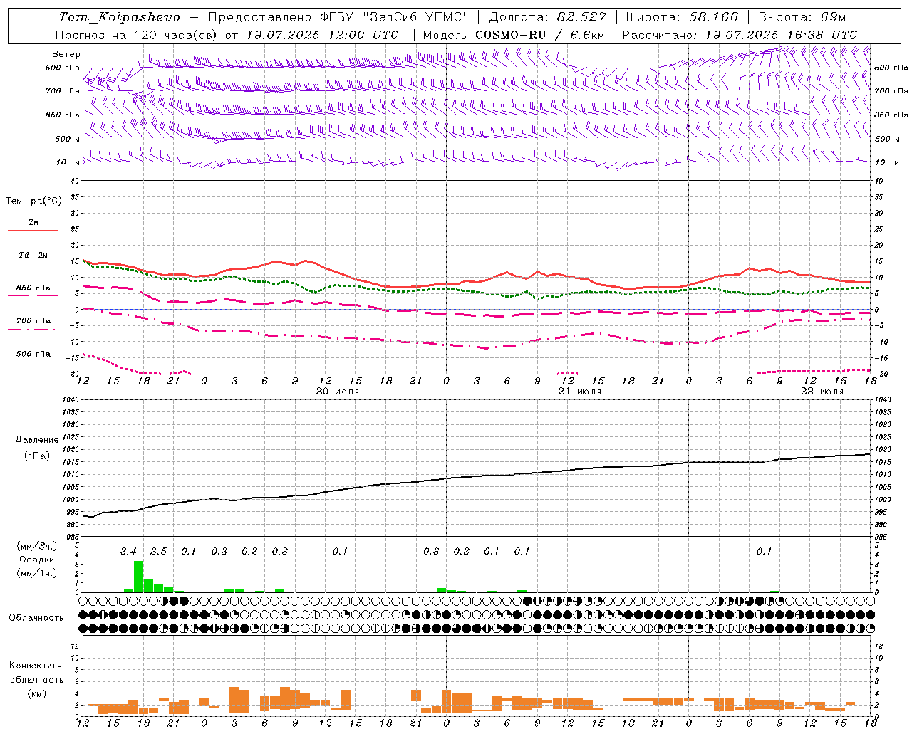
Task: Click the 2.5 precipitation total value
Action: coord(158,551)
